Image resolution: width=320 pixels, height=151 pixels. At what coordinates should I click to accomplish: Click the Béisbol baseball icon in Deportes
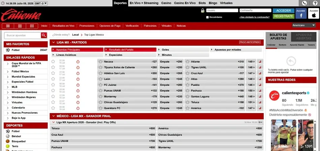[8, 136]
